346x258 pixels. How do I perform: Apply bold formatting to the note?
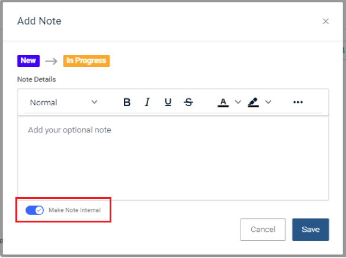click(x=127, y=102)
